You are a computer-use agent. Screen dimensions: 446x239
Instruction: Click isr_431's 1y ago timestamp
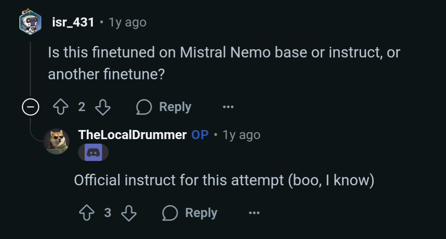coord(128,22)
